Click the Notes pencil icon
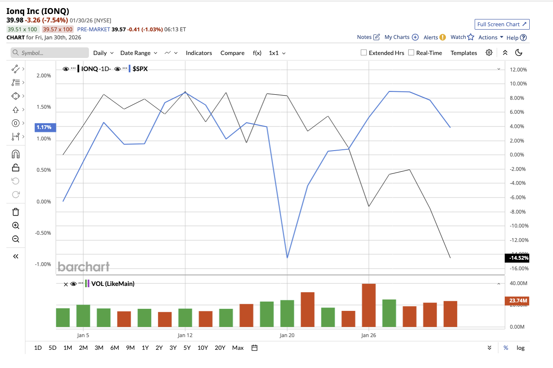Image resolution: width=553 pixels, height=368 pixels. [376, 37]
